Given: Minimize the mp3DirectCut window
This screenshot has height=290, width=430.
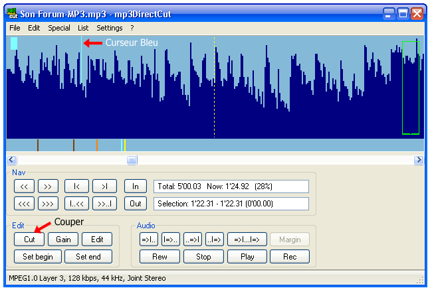Looking at the screenshot, I should click(389, 13).
